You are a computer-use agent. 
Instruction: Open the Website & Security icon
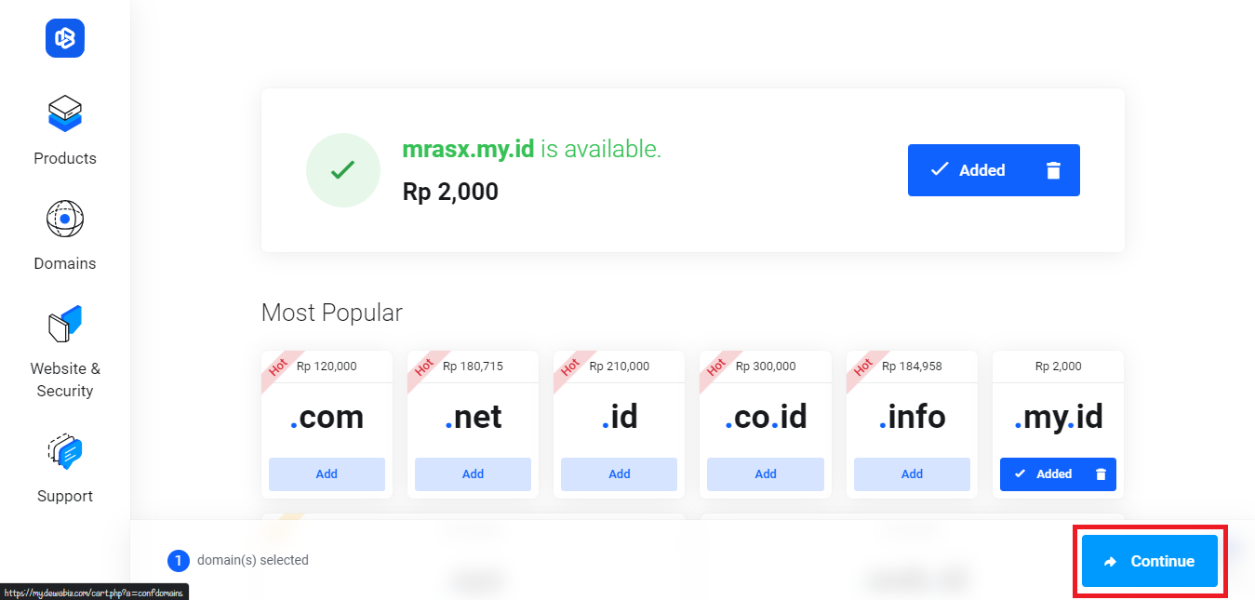[65, 324]
